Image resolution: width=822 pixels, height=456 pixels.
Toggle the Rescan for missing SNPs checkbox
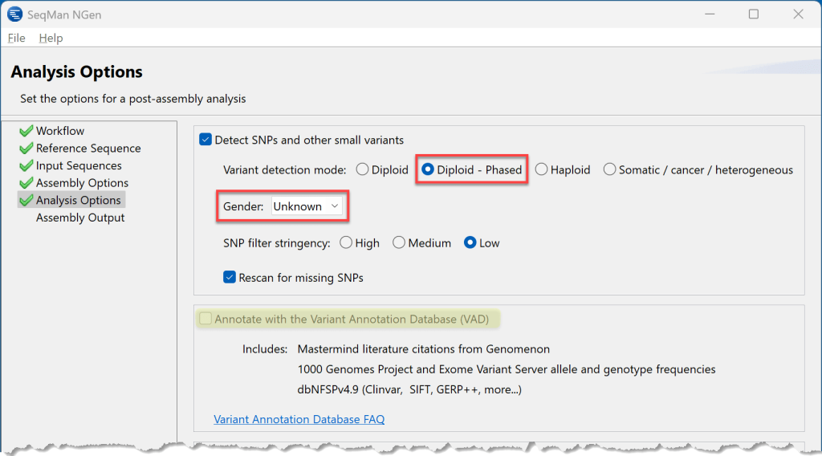(x=230, y=277)
